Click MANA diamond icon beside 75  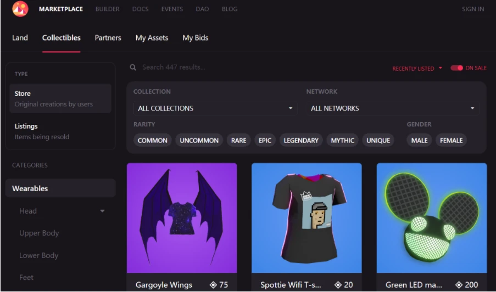tap(213, 285)
